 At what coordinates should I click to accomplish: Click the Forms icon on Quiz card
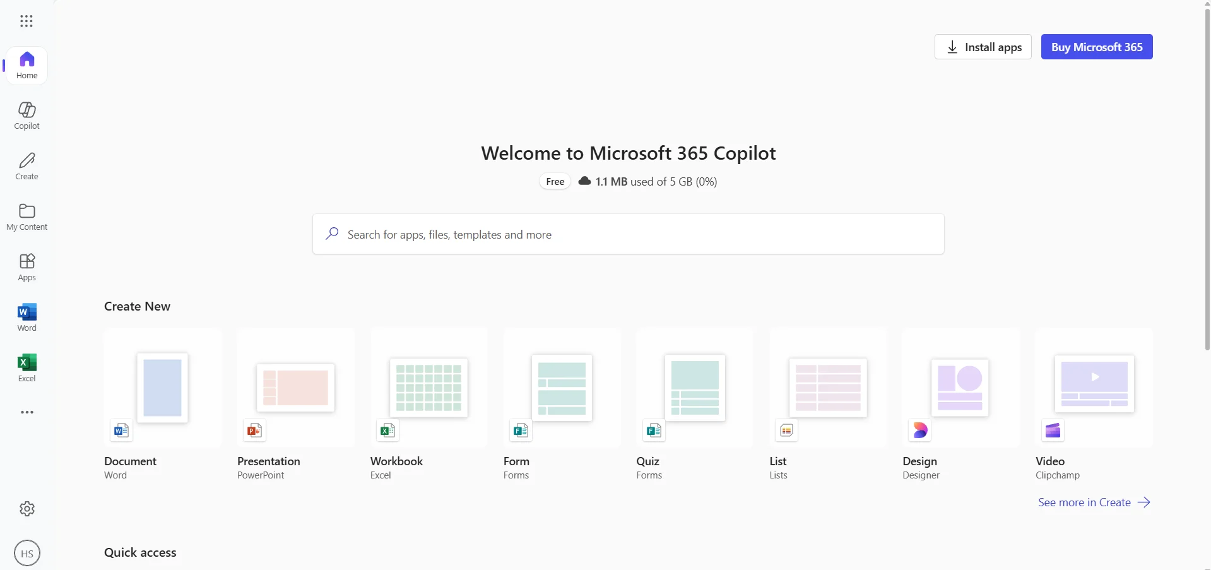654,430
